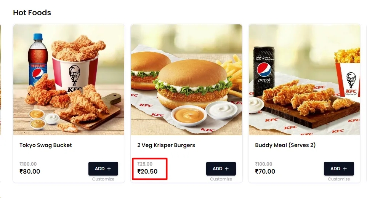
Task: Add Tokyo Swag Bucket to cart
Action: (x=103, y=169)
